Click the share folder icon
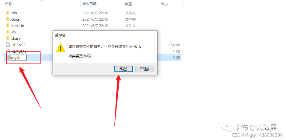 (8, 38)
